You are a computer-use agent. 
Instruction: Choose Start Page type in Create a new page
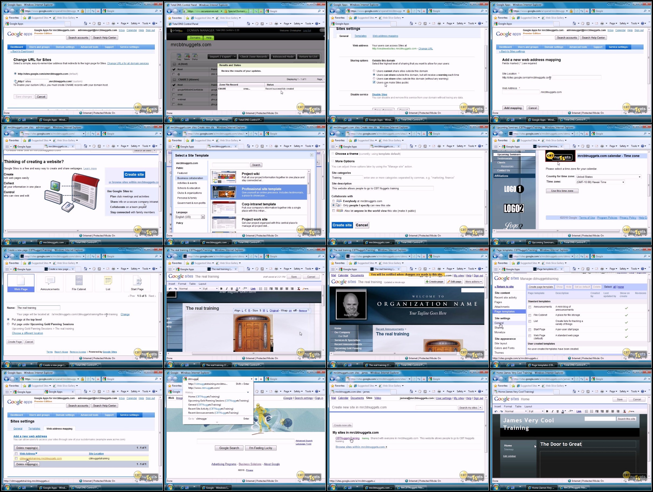coord(137,283)
